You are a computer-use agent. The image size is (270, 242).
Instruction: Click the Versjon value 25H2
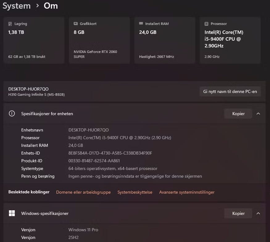(73, 237)
